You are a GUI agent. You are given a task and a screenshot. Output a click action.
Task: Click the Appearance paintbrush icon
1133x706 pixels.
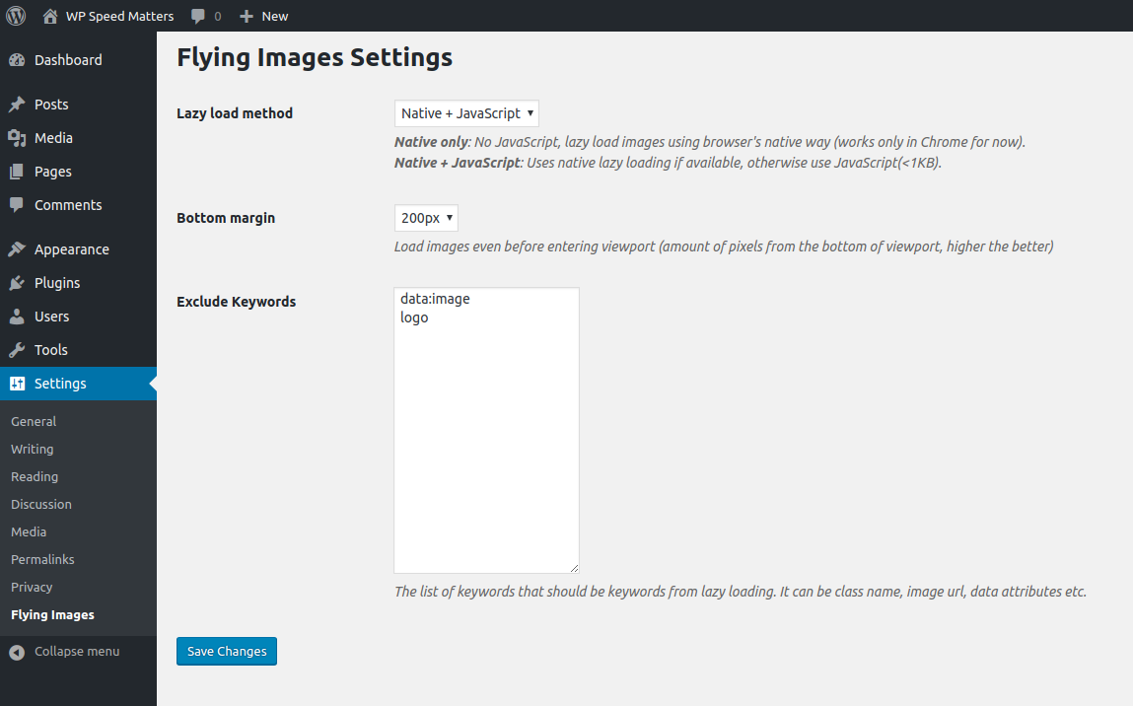(x=17, y=249)
